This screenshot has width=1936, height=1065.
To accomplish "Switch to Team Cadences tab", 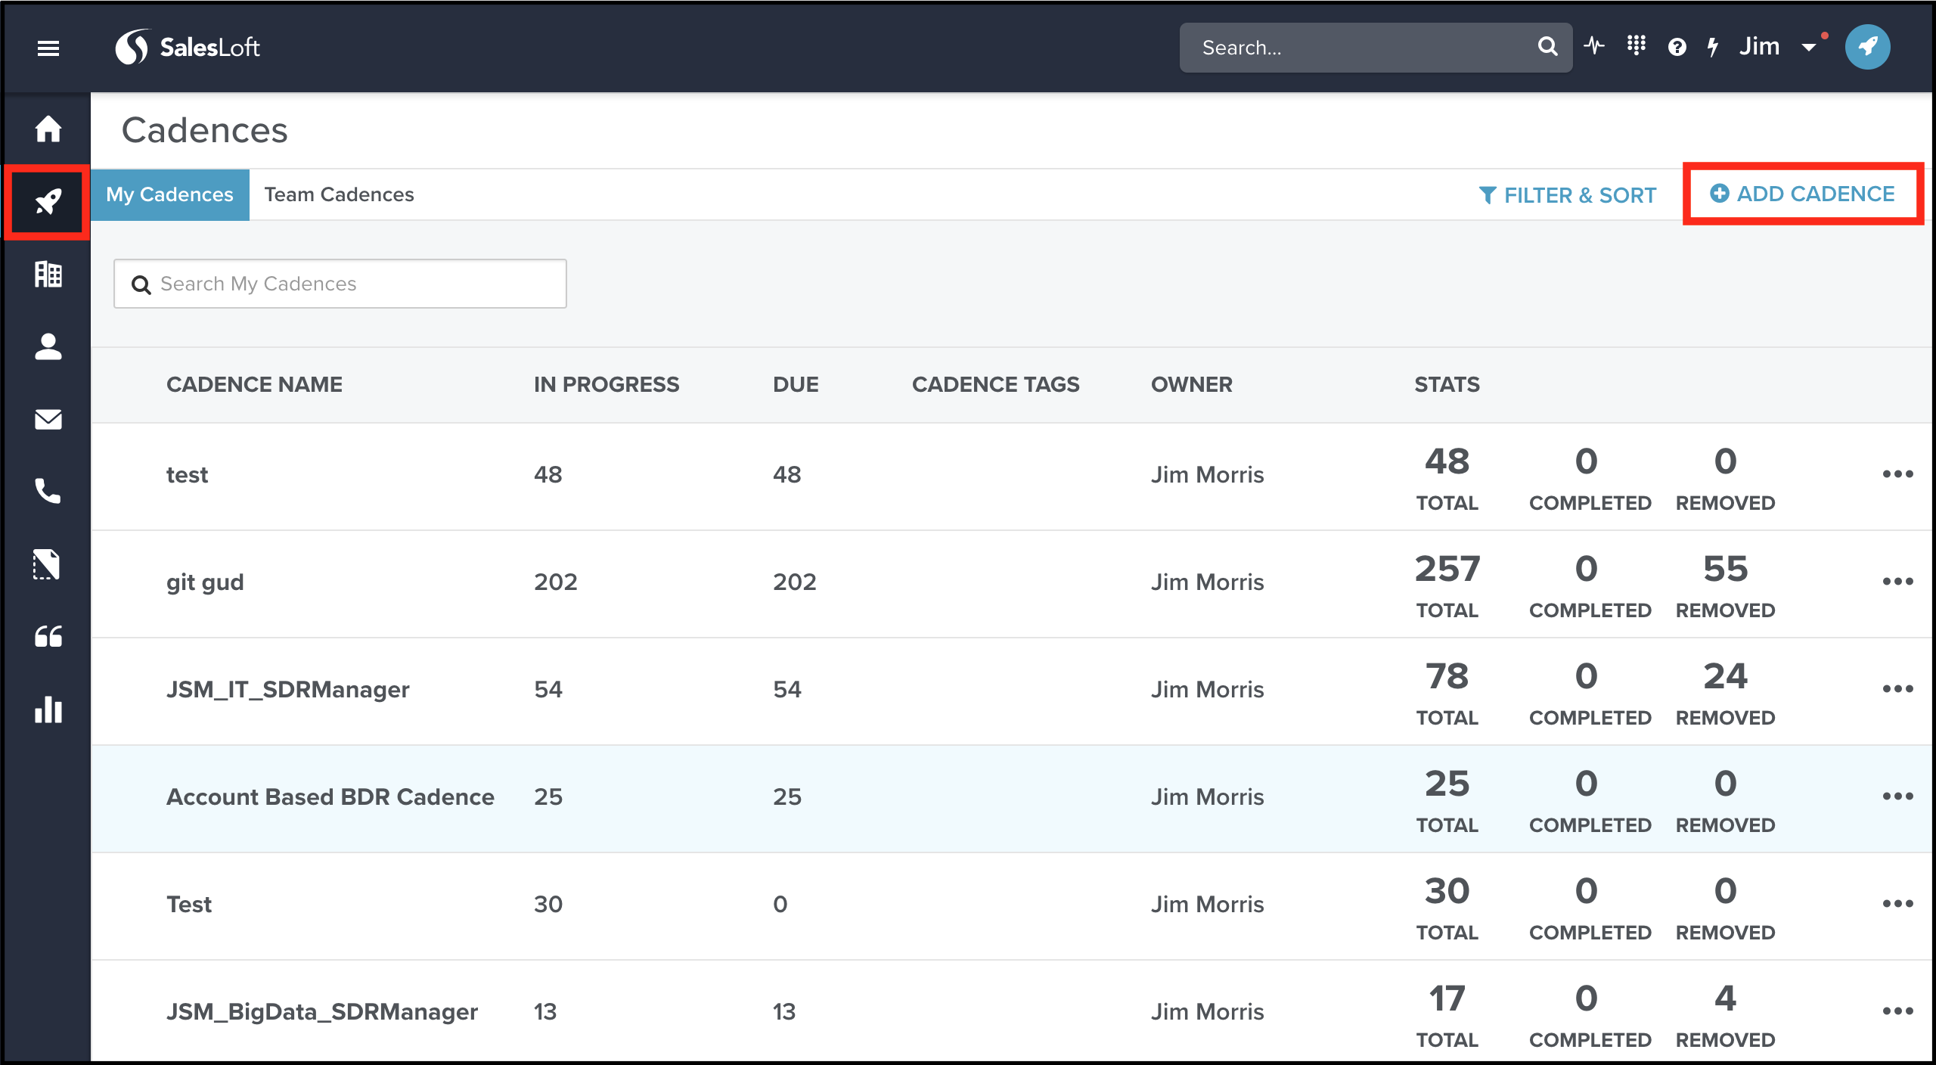I will (x=339, y=194).
